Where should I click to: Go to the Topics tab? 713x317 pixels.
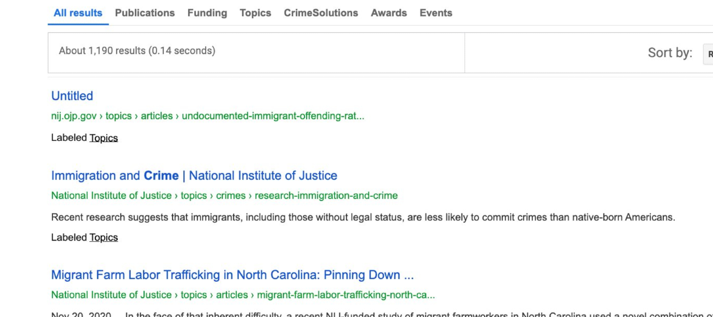255,13
